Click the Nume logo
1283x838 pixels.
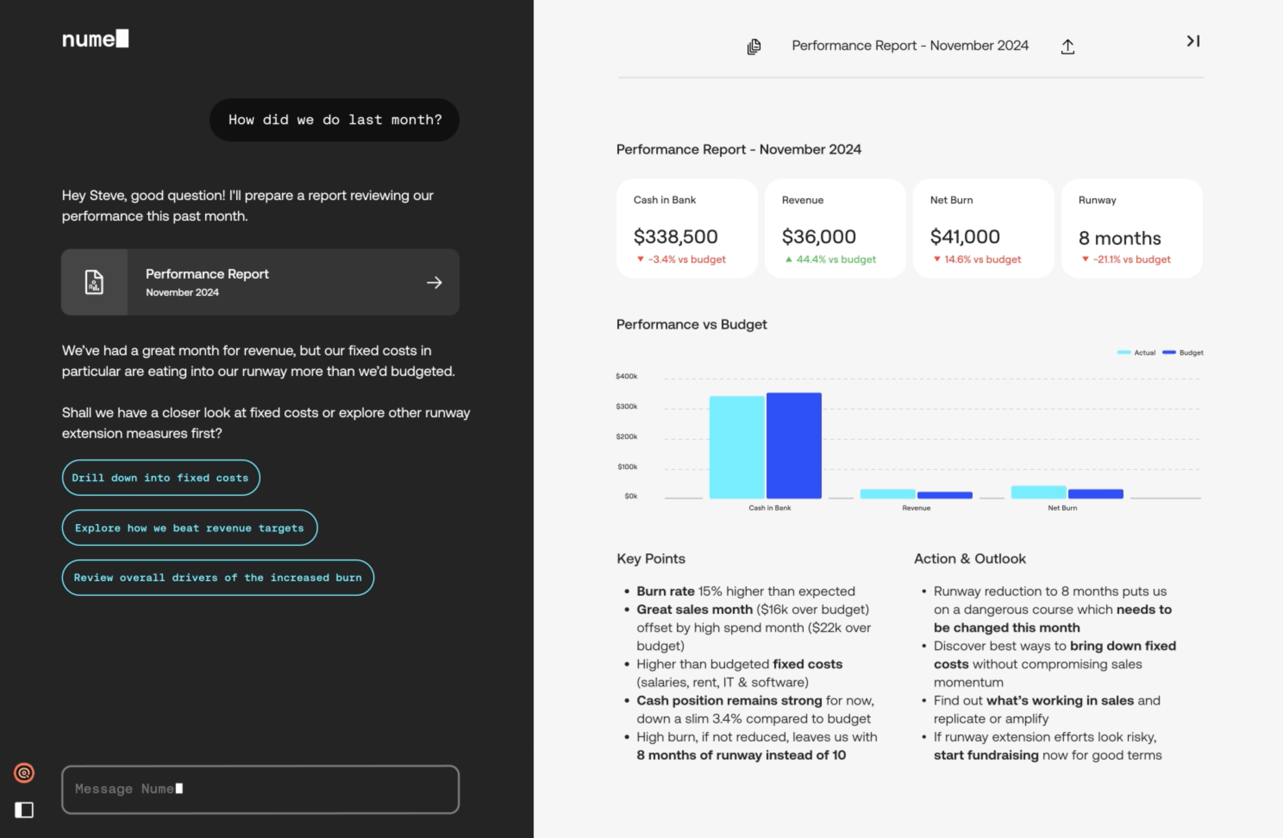(x=95, y=38)
